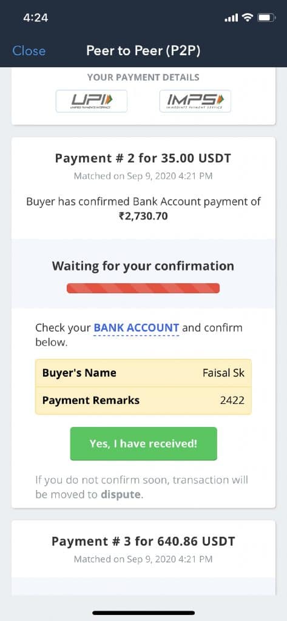Viewport: 287px width, 621px height.
Task: Tap the 4:24 clock in status bar
Action: click(x=36, y=18)
